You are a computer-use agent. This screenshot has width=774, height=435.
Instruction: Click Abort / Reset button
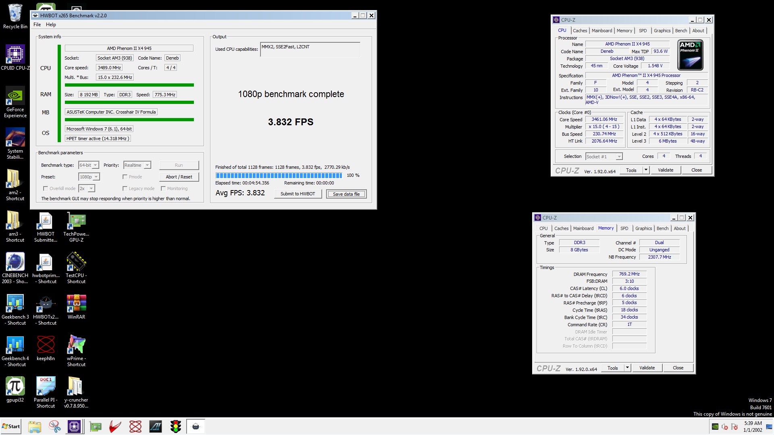[179, 177]
